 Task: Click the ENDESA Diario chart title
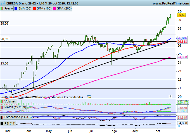point(17,3)
